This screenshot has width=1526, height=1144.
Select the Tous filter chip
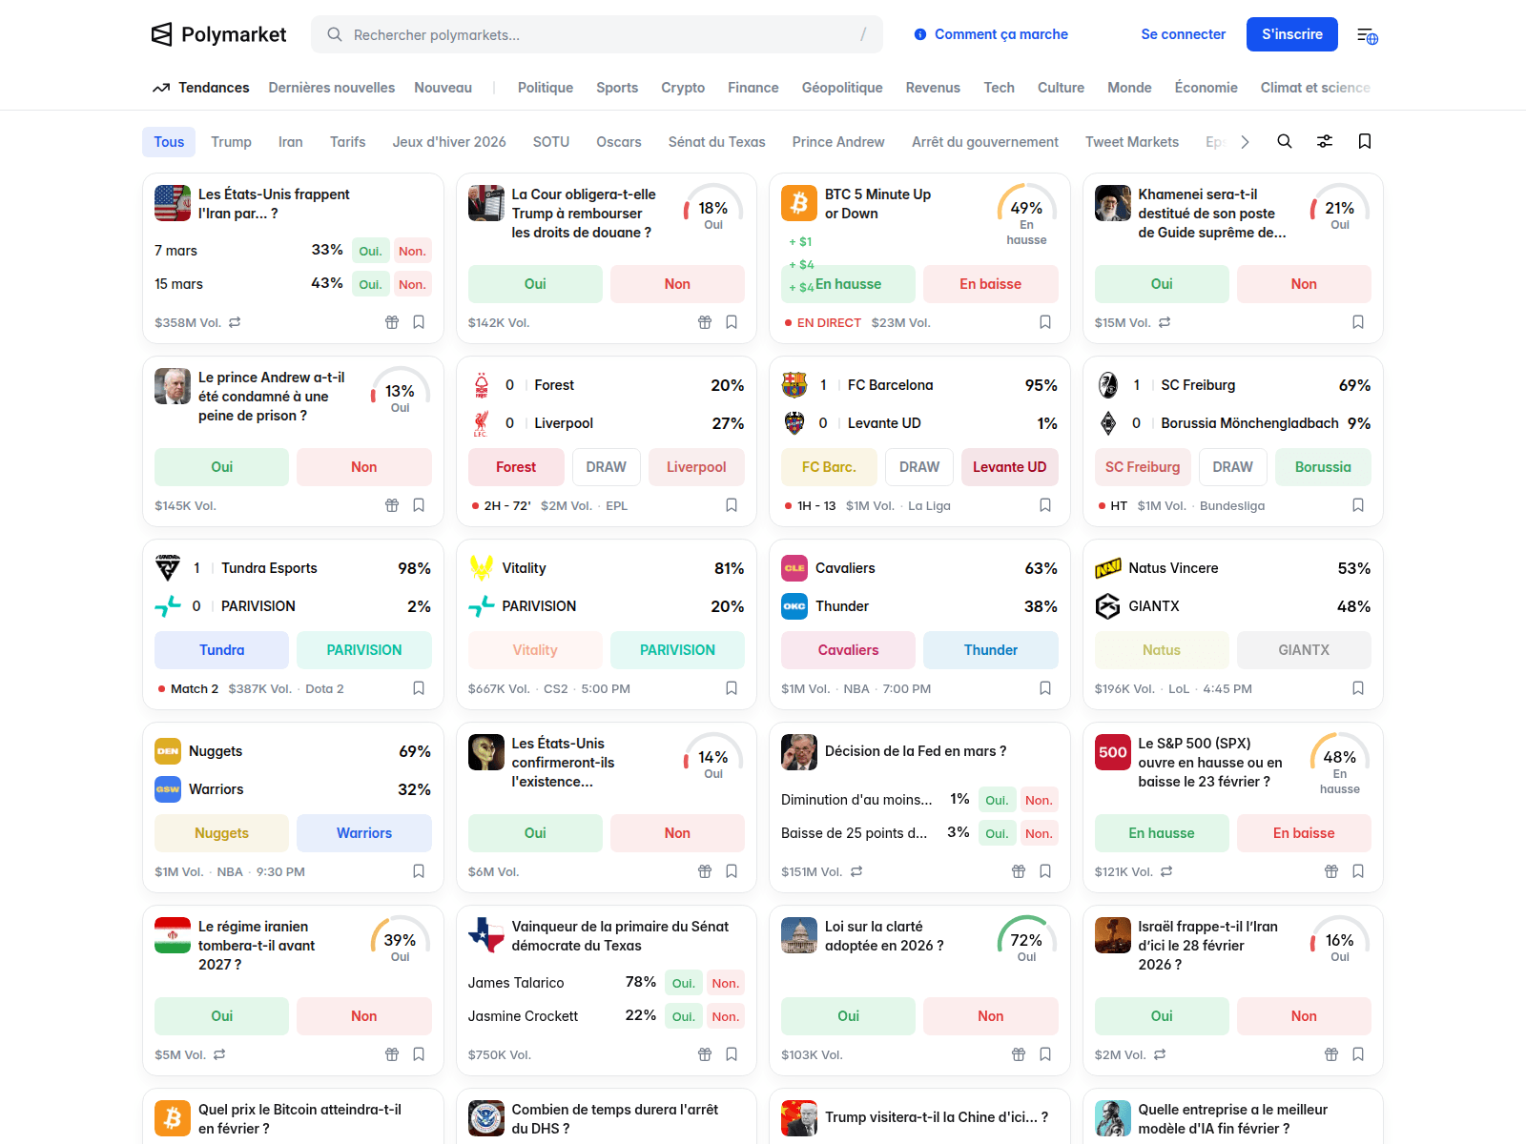tap(169, 142)
